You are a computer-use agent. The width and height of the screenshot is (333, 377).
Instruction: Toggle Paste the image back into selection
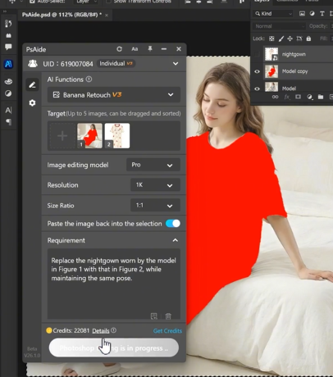pyautogui.click(x=173, y=224)
